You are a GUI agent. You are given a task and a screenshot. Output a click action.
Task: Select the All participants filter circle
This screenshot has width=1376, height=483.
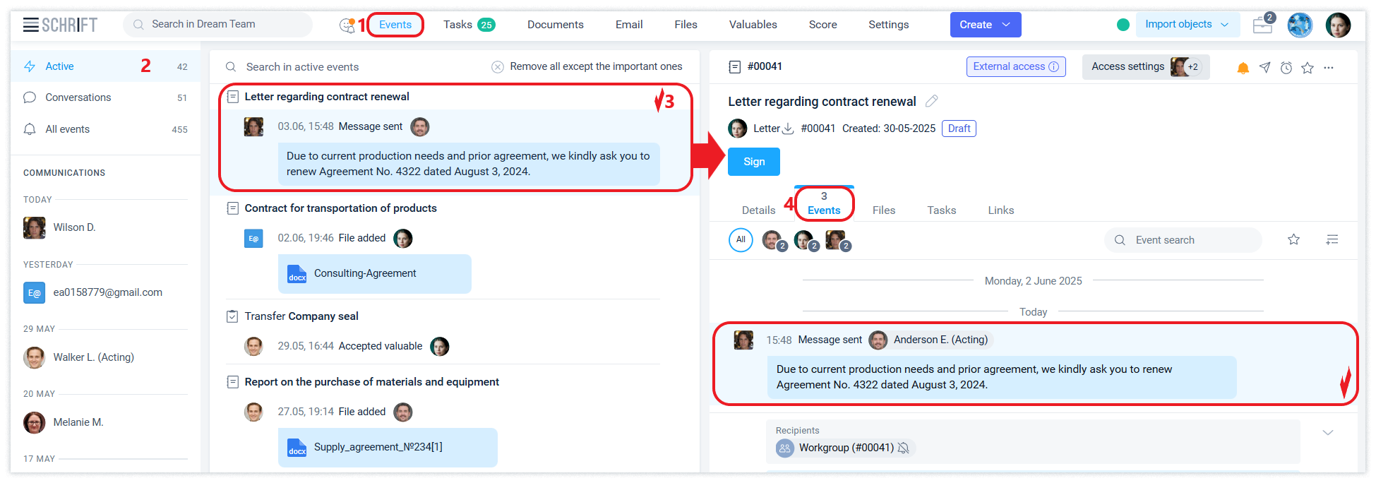coord(741,240)
